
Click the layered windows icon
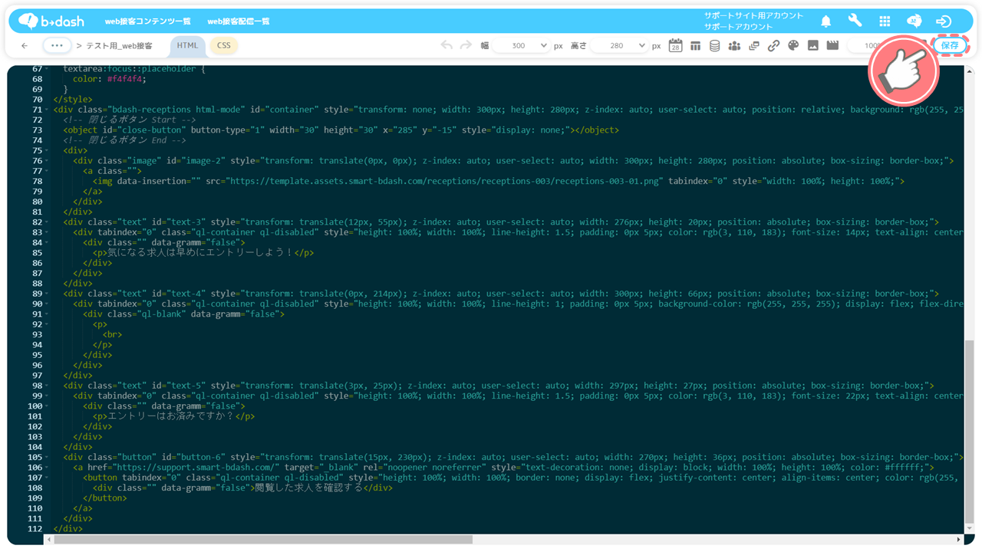(754, 46)
